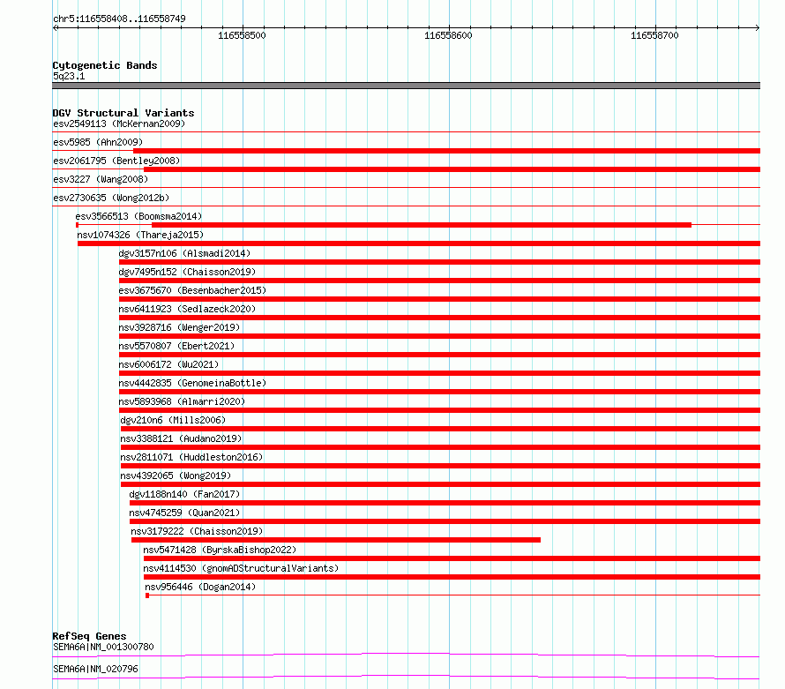
Task: Click the red bar under nsv4114530 (gnomADStructuralVariants)
Action: (452, 577)
